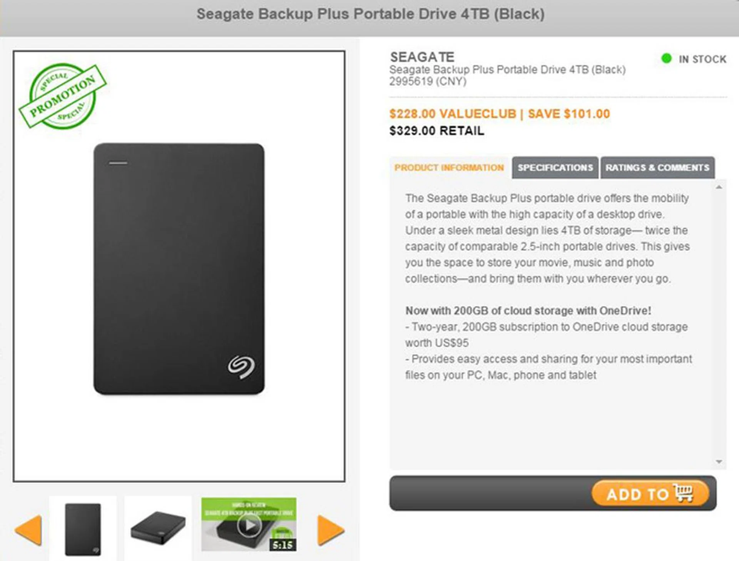Click the right orange thumbnail arrow

(x=330, y=530)
